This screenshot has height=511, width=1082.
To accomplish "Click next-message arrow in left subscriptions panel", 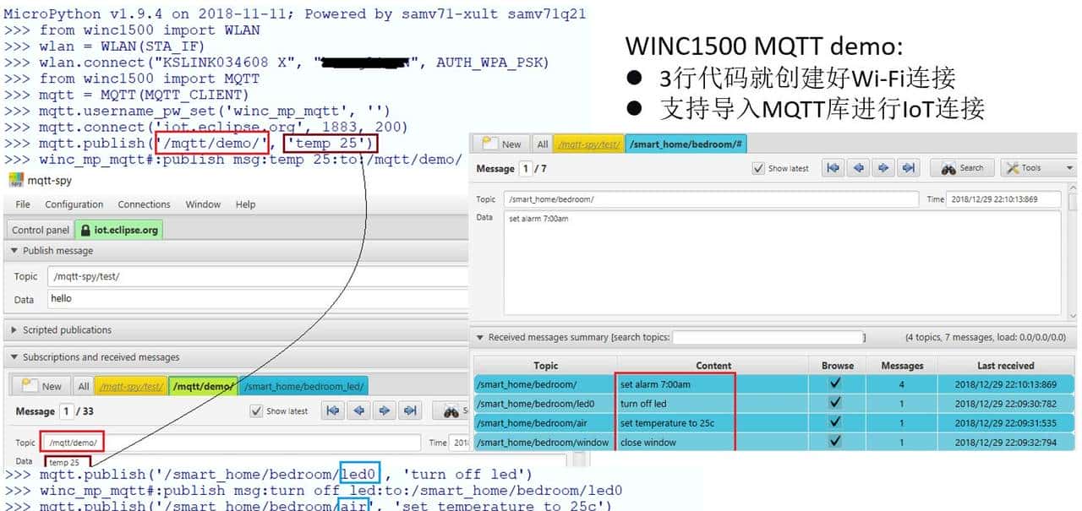I will 385,411.
